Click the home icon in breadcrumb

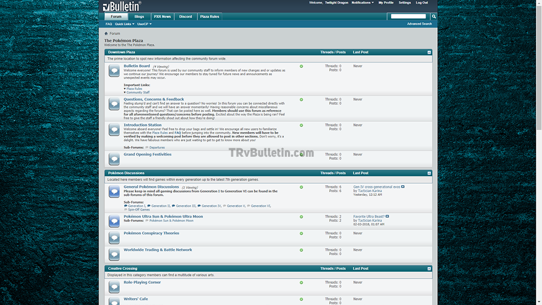[106, 33]
